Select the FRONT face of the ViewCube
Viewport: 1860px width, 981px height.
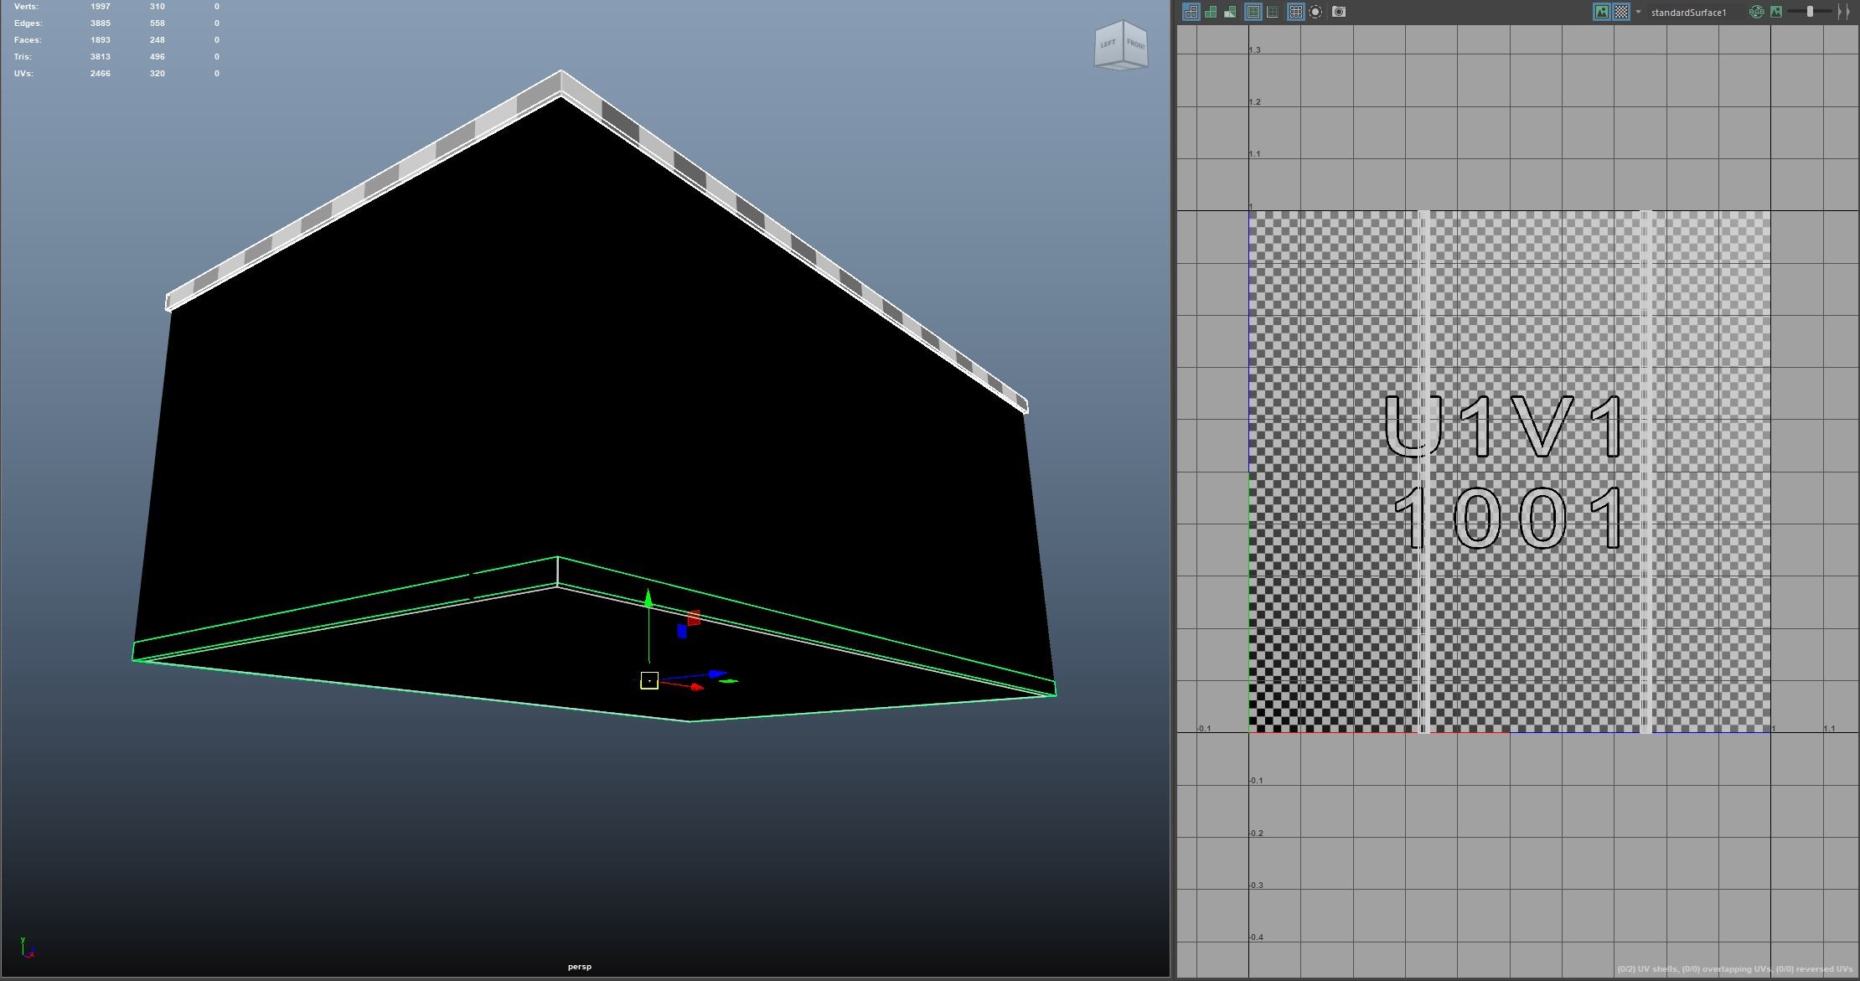(1135, 44)
